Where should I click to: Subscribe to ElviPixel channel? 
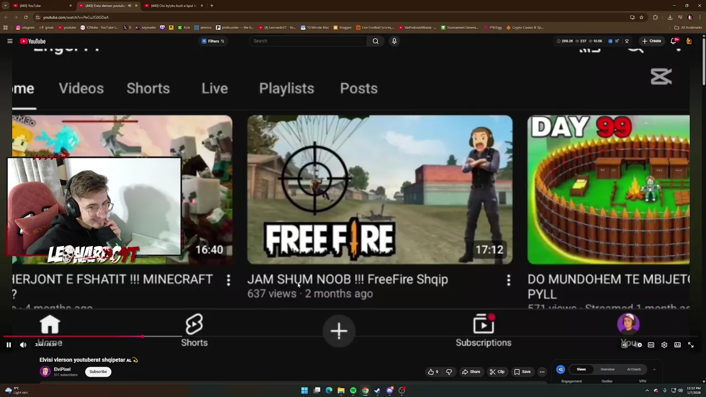click(x=98, y=372)
